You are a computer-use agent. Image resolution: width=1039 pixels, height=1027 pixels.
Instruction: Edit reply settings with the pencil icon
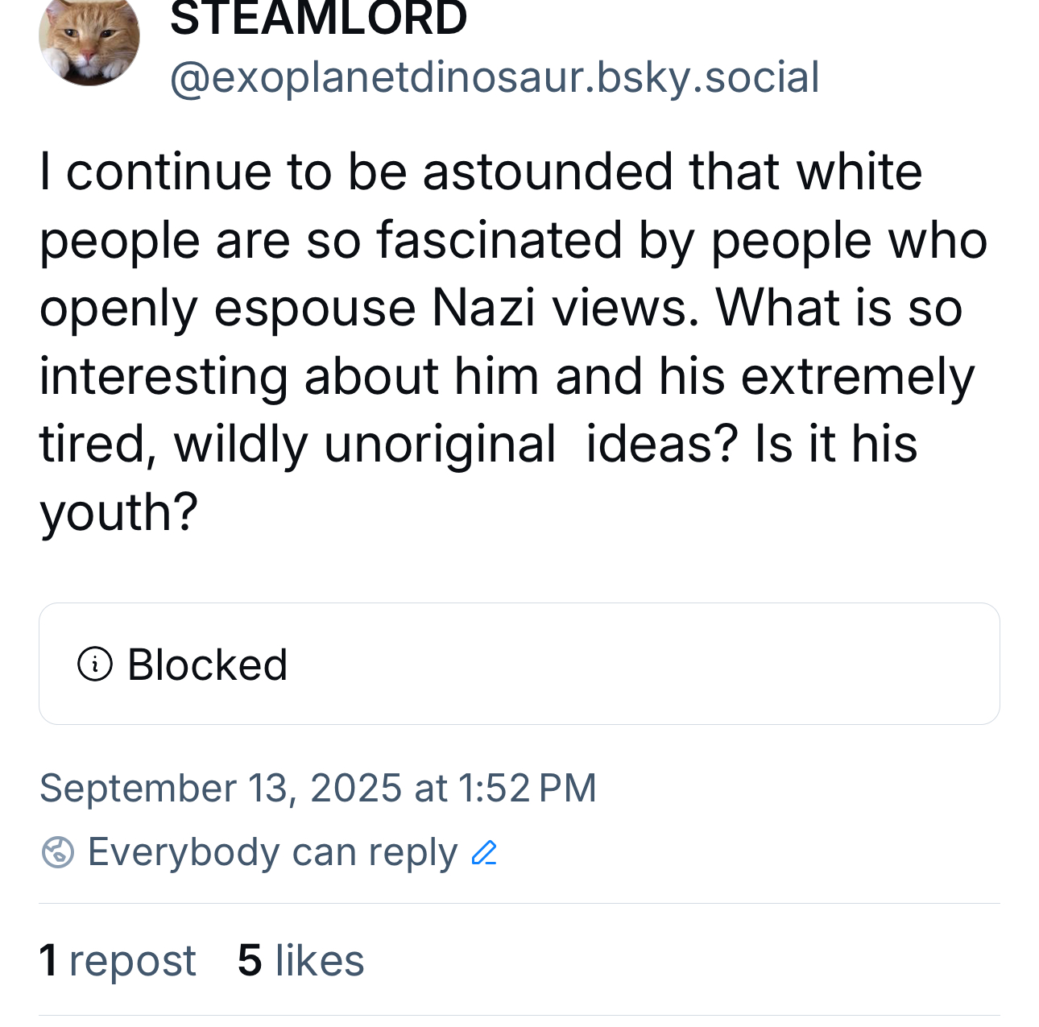[484, 852]
